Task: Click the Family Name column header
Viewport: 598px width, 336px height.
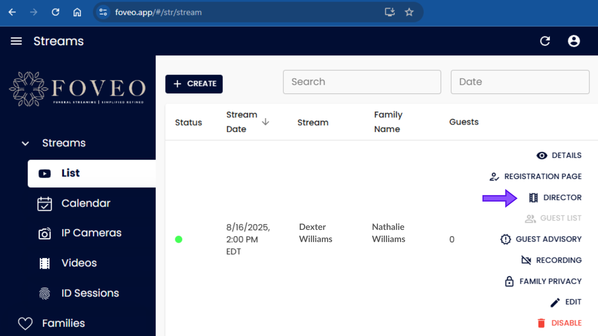Action: (388, 122)
